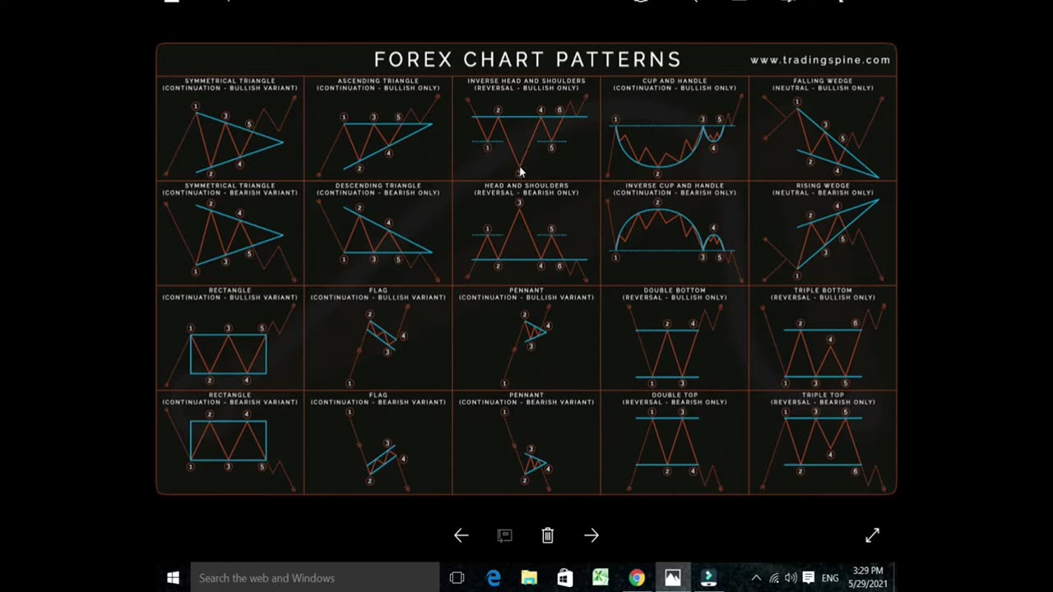Click the FALLING WEDGE label
The image size is (1053, 592).
pos(823,81)
